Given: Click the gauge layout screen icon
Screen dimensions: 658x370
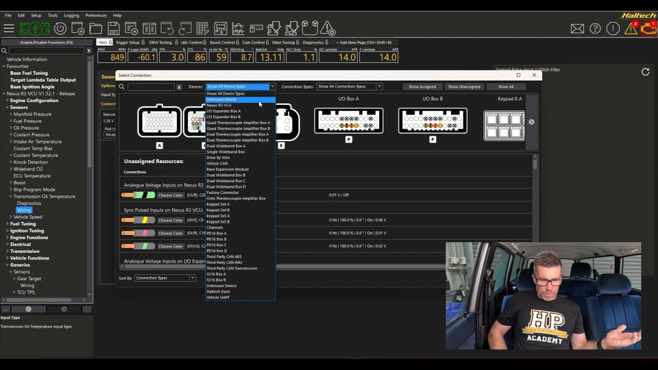Looking at the screenshot, I should click(220, 29).
